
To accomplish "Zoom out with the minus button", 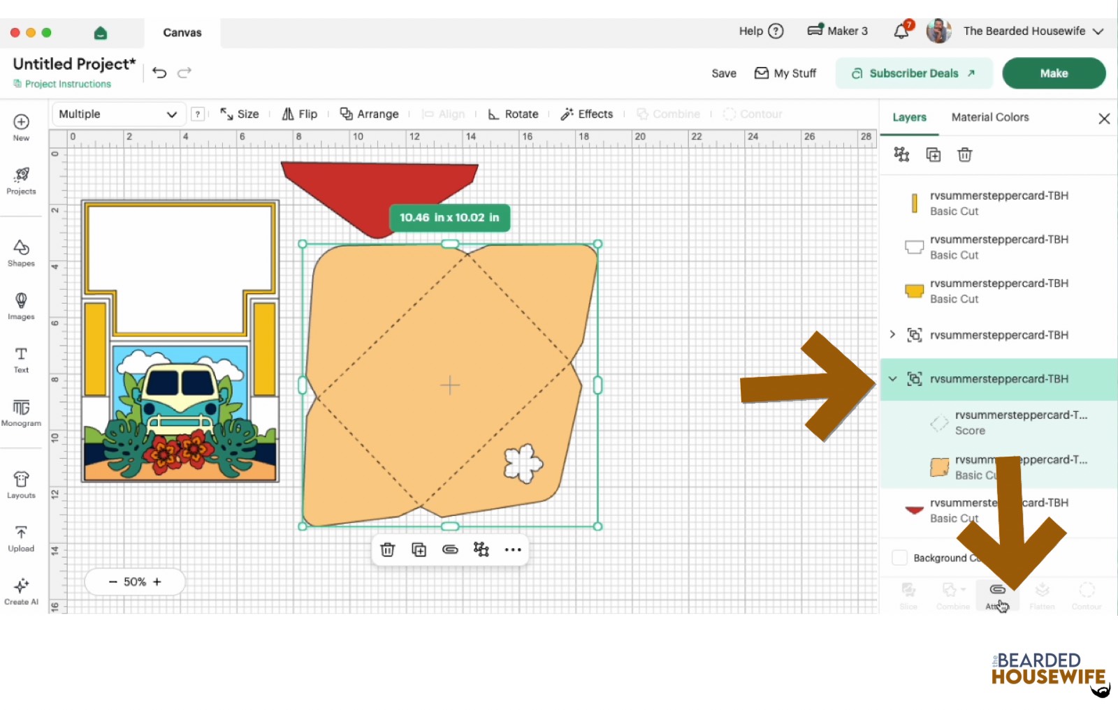I will [x=112, y=582].
